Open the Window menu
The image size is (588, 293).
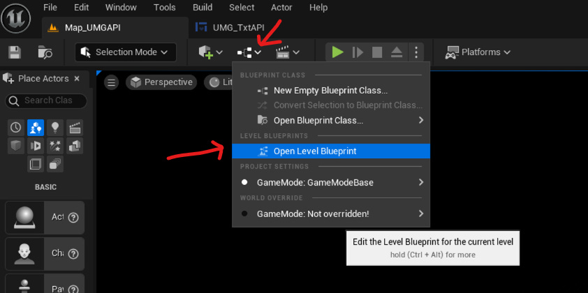point(121,8)
